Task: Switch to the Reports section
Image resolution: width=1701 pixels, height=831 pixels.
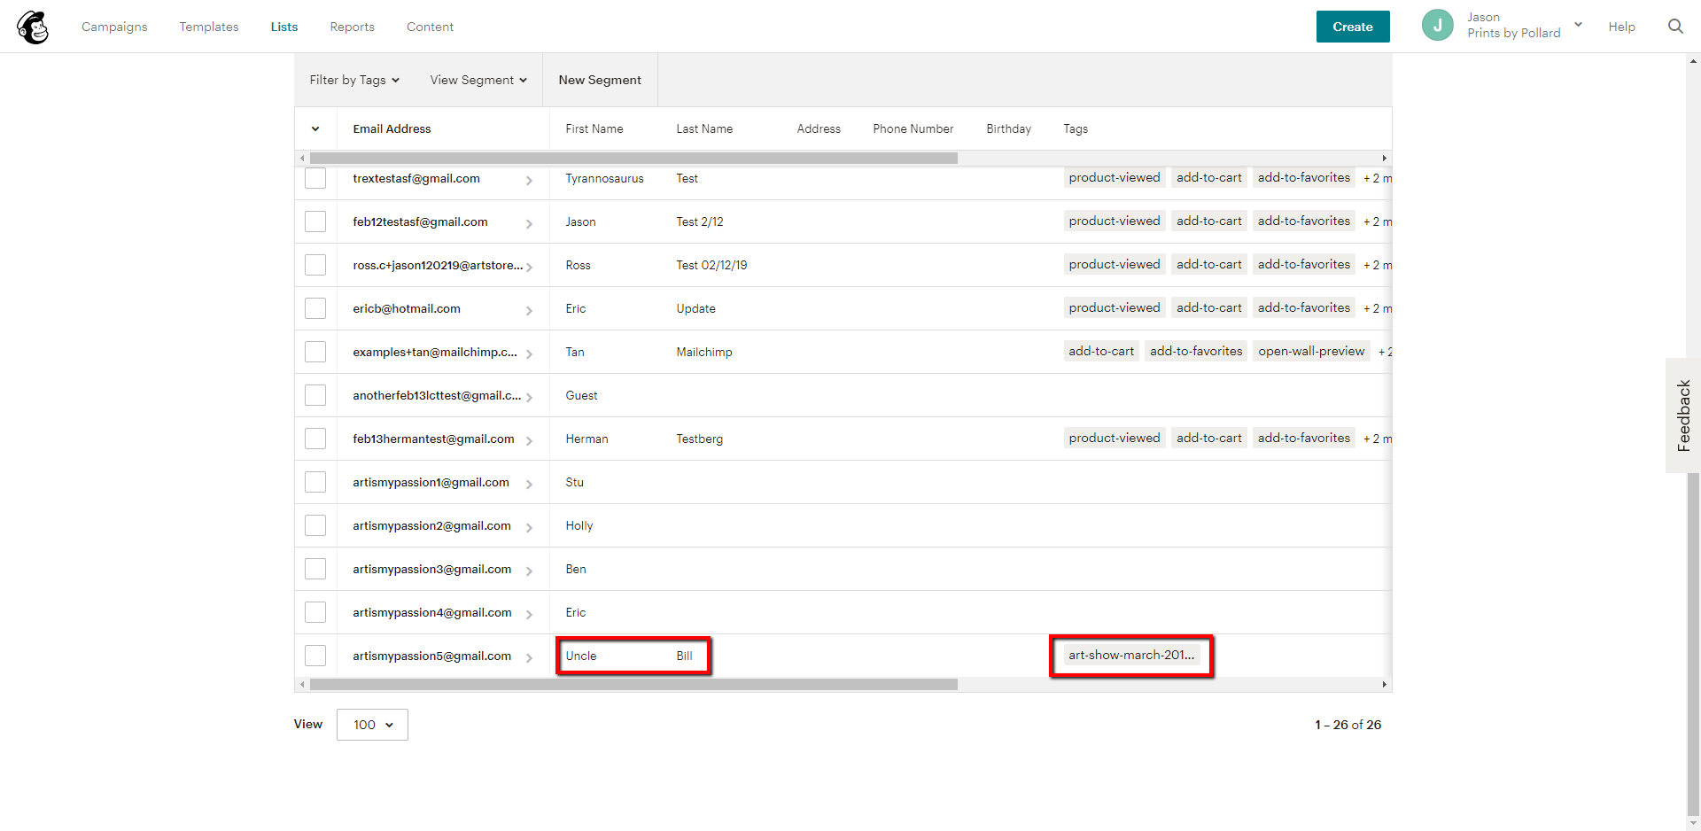Action: [352, 27]
